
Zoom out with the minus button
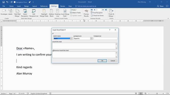point(149,93)
